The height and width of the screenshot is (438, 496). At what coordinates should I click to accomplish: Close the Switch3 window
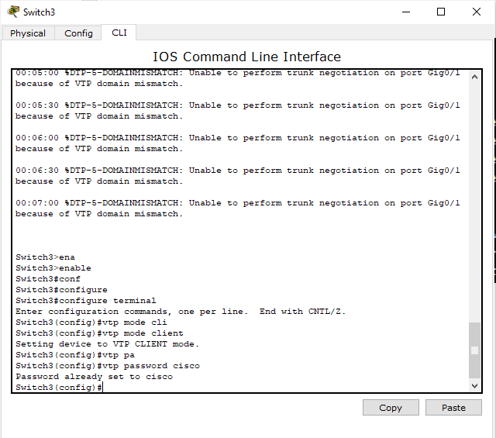(x=477, y=12)
